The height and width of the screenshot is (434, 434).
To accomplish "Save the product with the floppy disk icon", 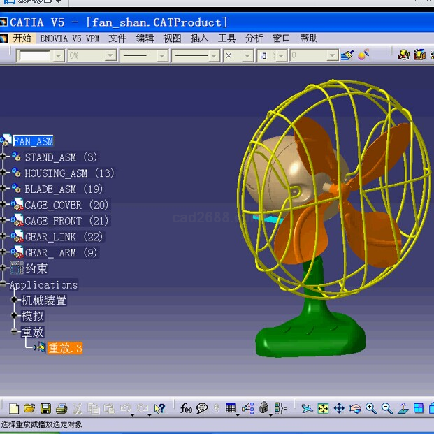I will (x=45, y=408).
